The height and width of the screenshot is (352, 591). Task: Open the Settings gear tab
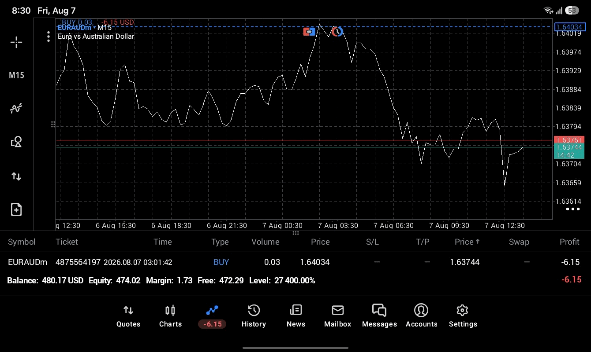point(463,317)
